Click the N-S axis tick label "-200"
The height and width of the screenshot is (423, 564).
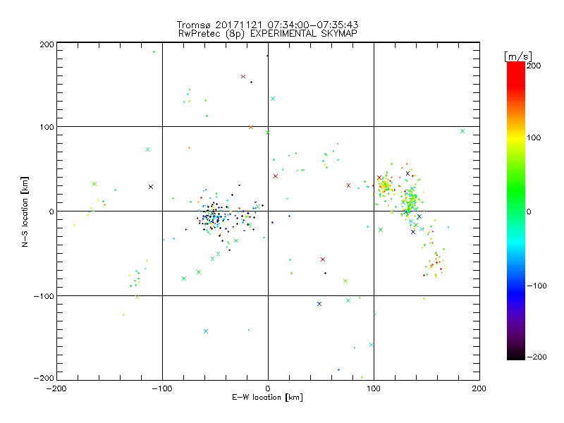[44, 378]
